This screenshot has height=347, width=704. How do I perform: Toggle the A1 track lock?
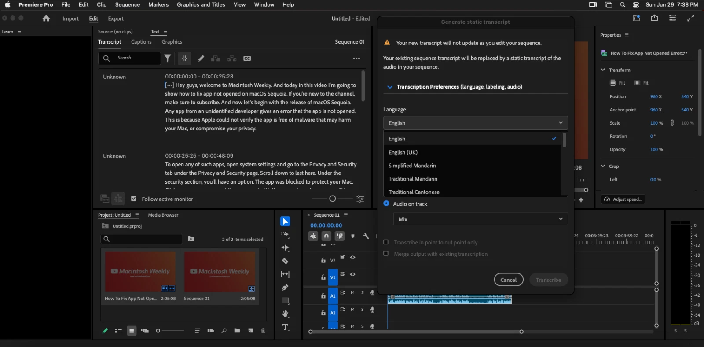pos(323,296)
